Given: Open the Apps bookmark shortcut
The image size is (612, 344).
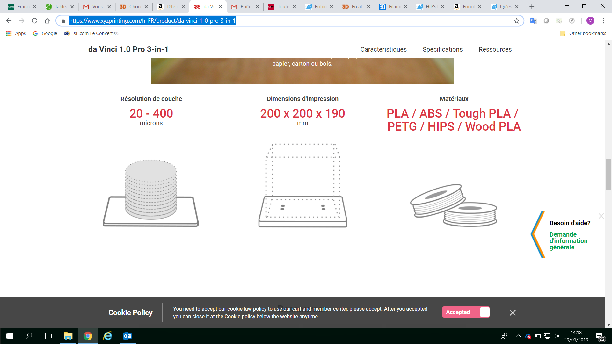Looking at the screenshot, I should pyautogui.click(x=16, y=33).
